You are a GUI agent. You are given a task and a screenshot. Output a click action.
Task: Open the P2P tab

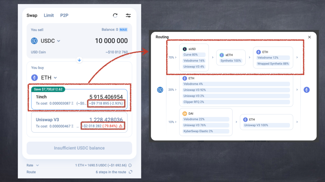(64, 15)
